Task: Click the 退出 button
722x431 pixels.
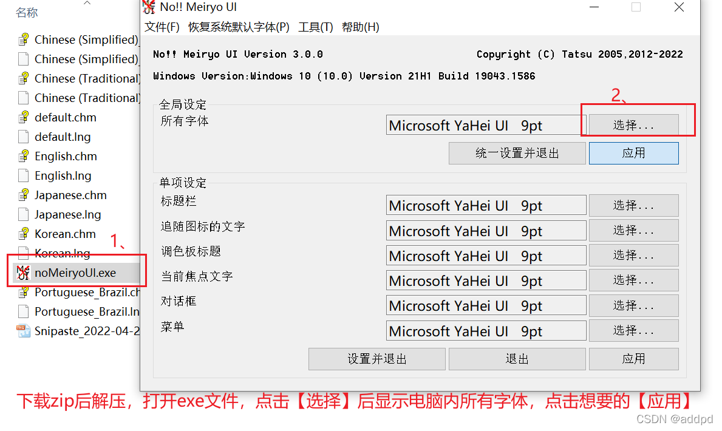Action: 517,359
